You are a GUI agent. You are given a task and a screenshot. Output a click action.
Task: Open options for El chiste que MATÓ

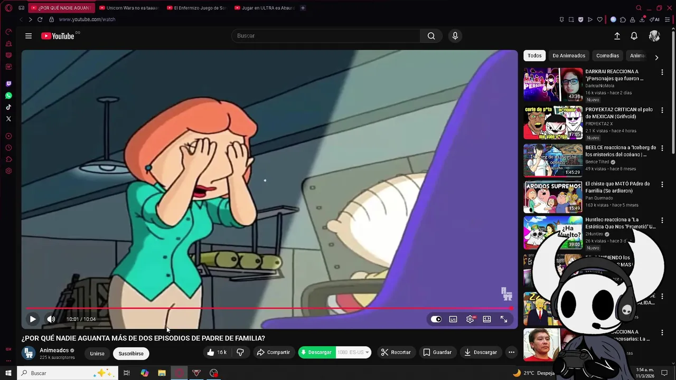click(x=662, y=185)
